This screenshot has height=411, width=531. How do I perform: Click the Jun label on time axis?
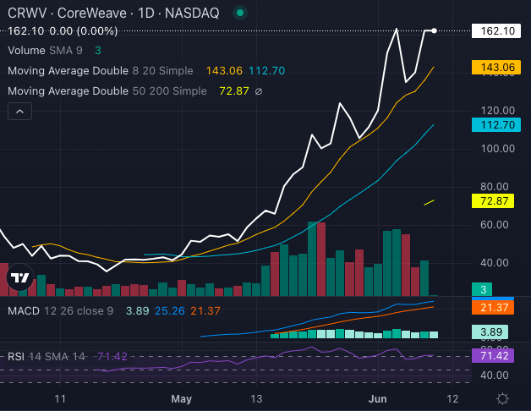[x=378, y=399]
